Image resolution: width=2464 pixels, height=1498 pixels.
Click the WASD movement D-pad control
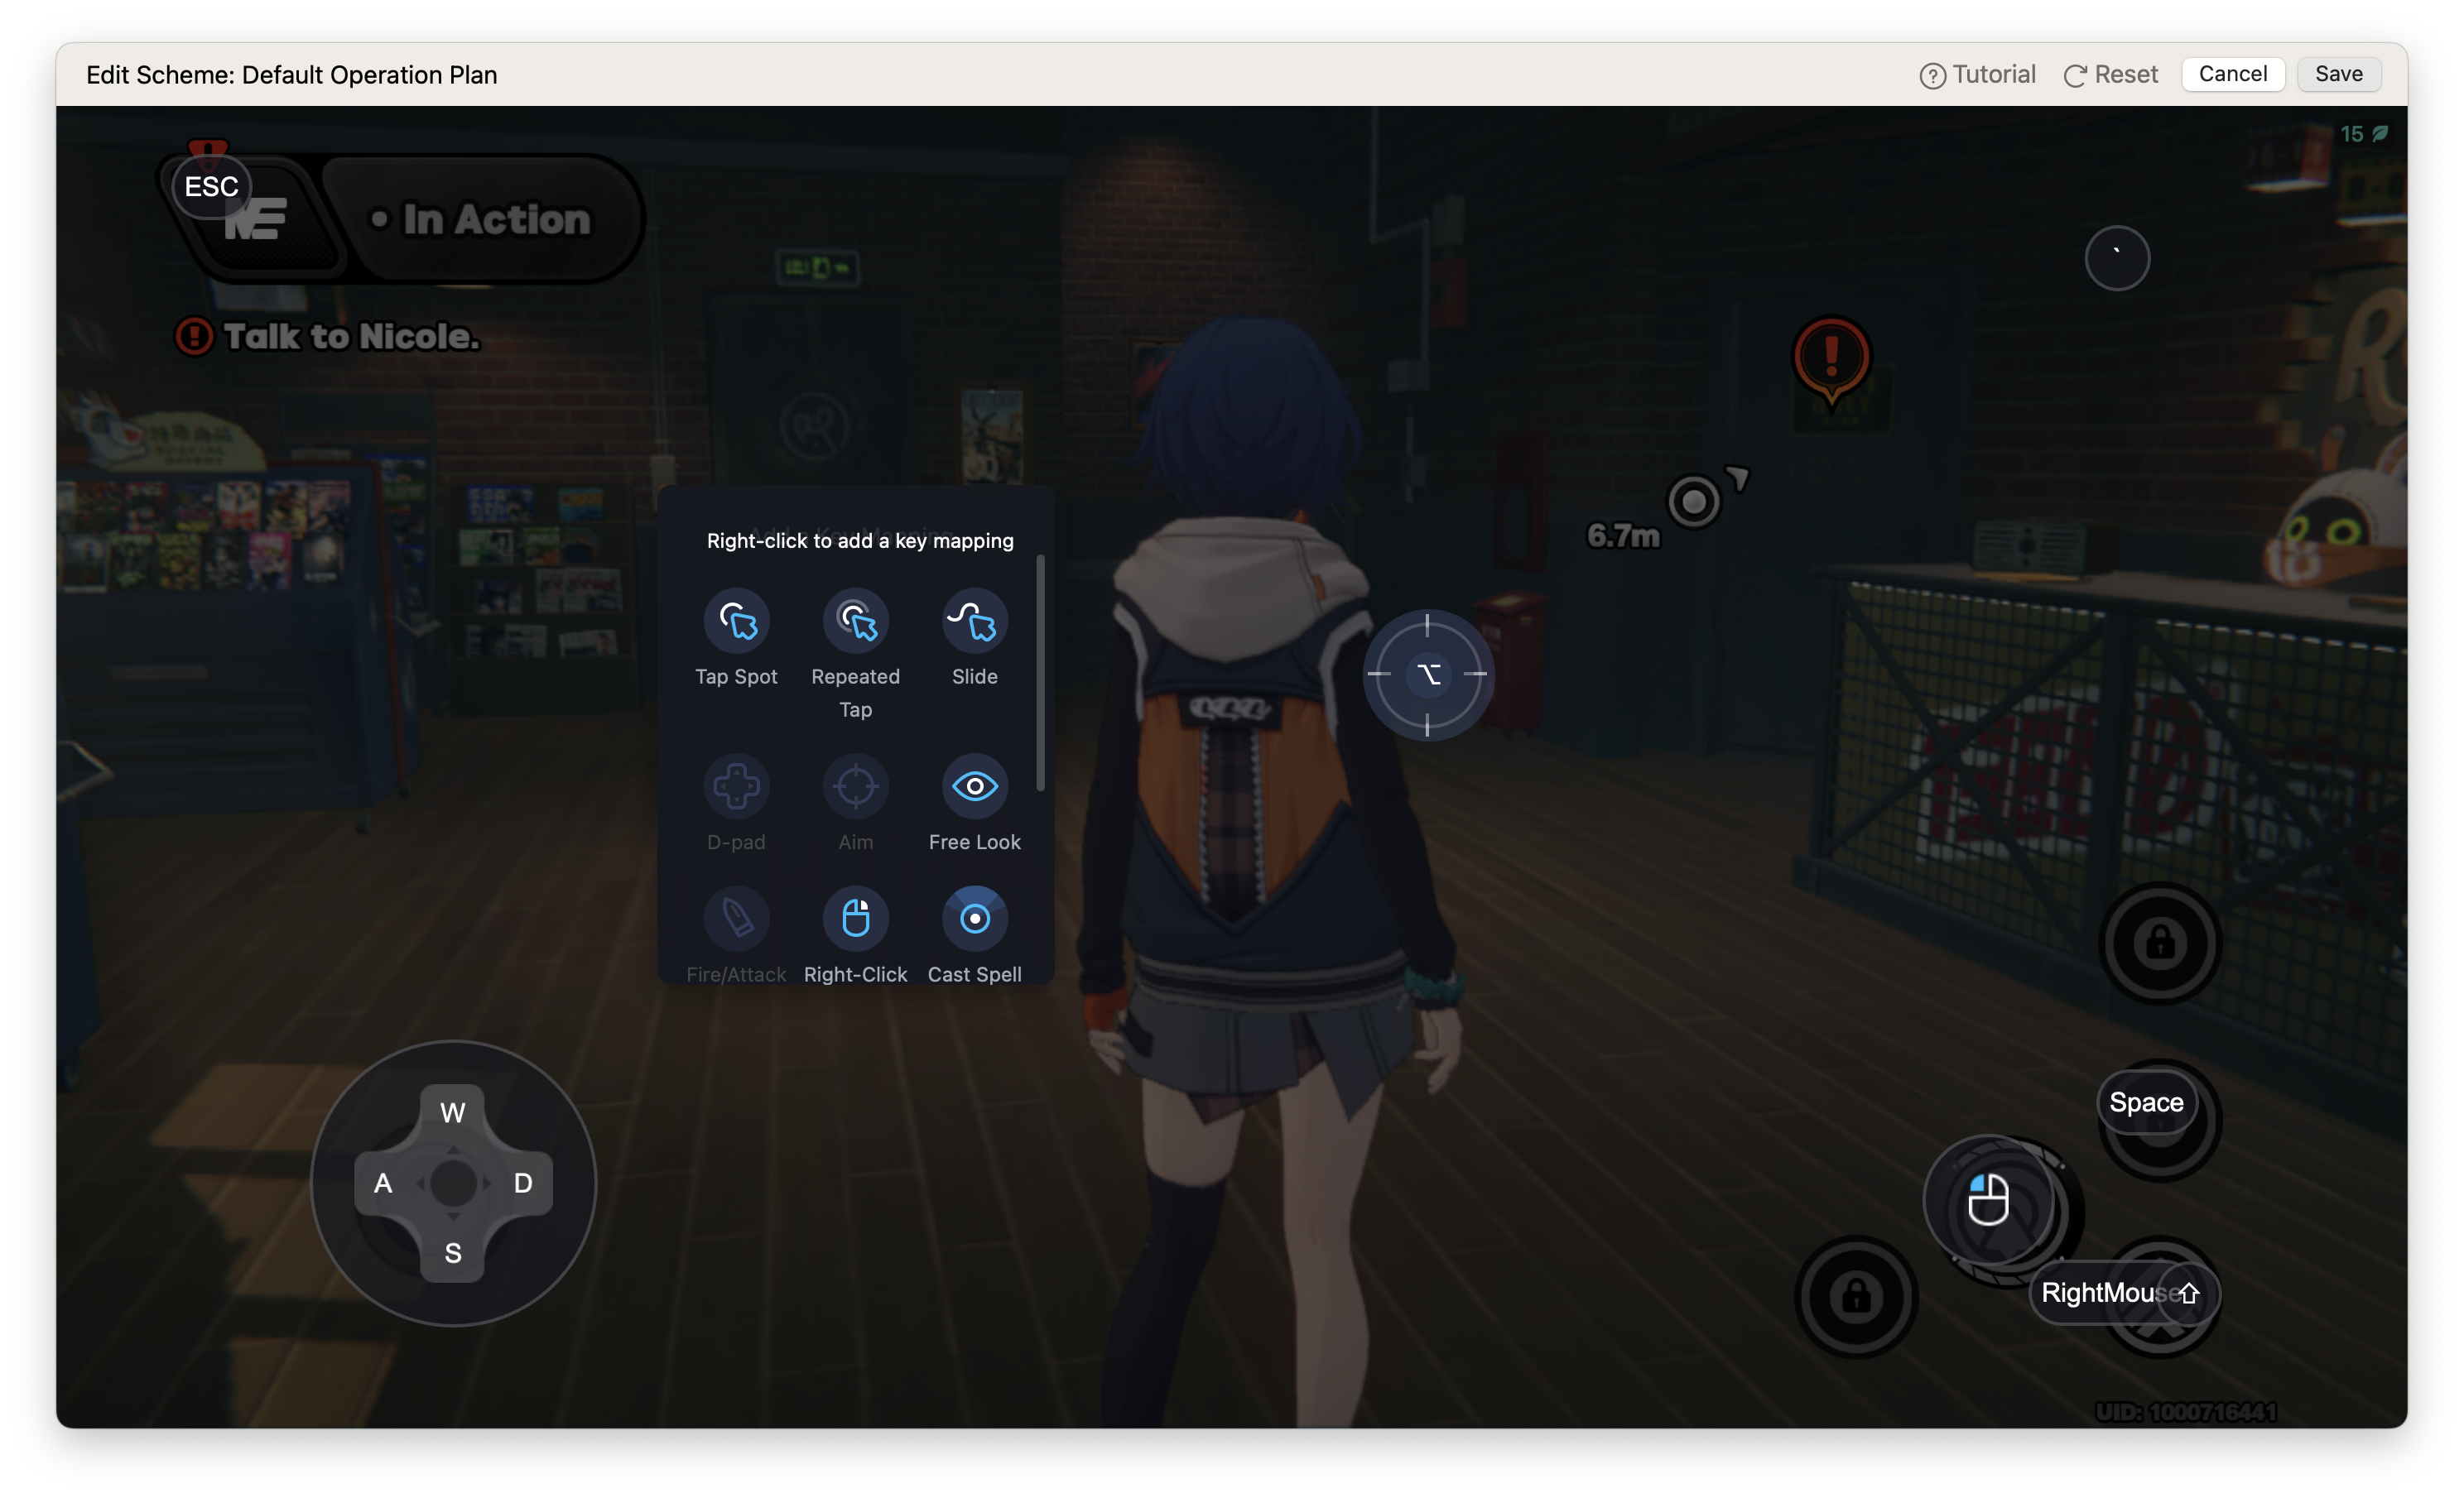pos(454,1183)
